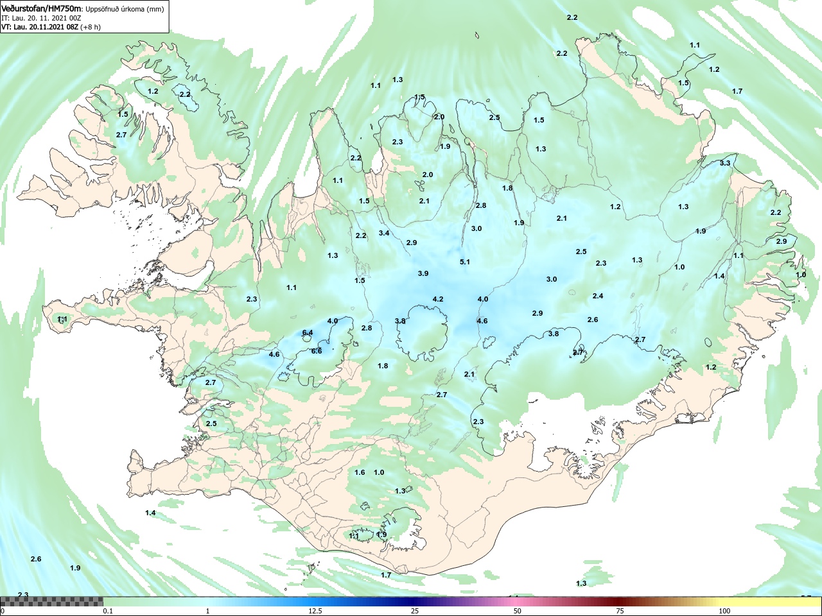Click the checkered zero segment of the color scale
This screenshot has width=822, height=616.
(51, 601)
